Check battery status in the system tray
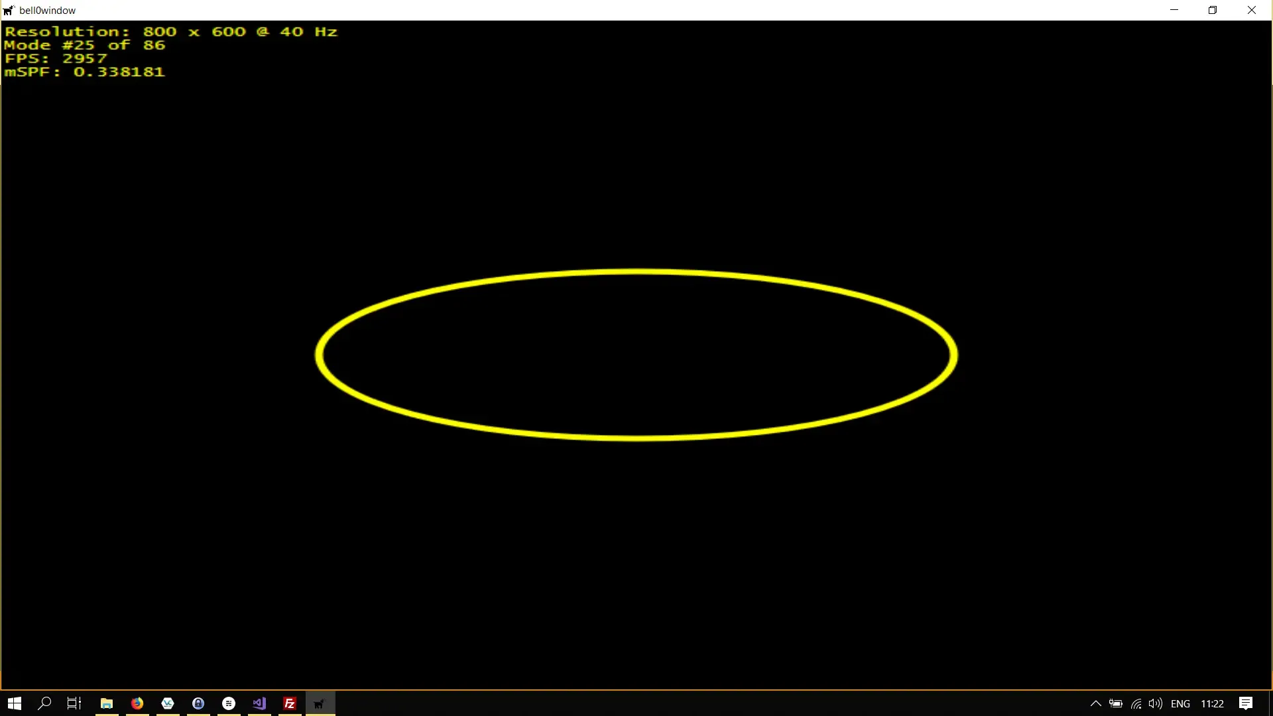The width and height of the screenshot is (1273, 716). click(x=1116, y=704)
